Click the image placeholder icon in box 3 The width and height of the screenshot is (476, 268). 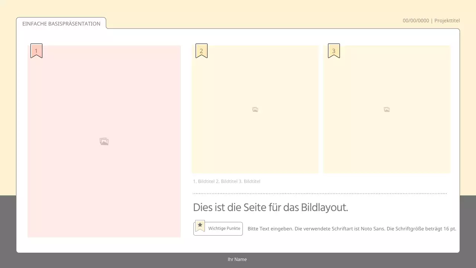pos(387,109)
